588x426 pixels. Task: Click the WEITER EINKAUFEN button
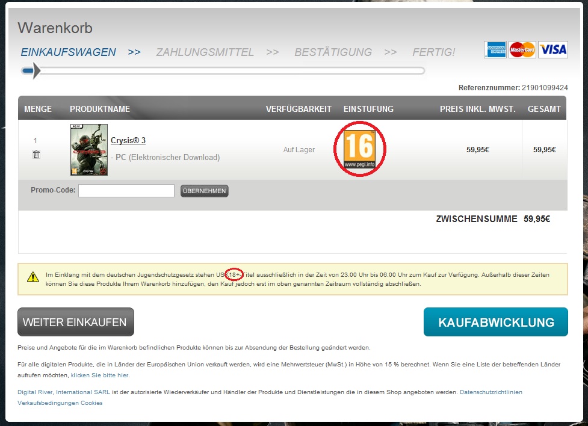[75, 322]
